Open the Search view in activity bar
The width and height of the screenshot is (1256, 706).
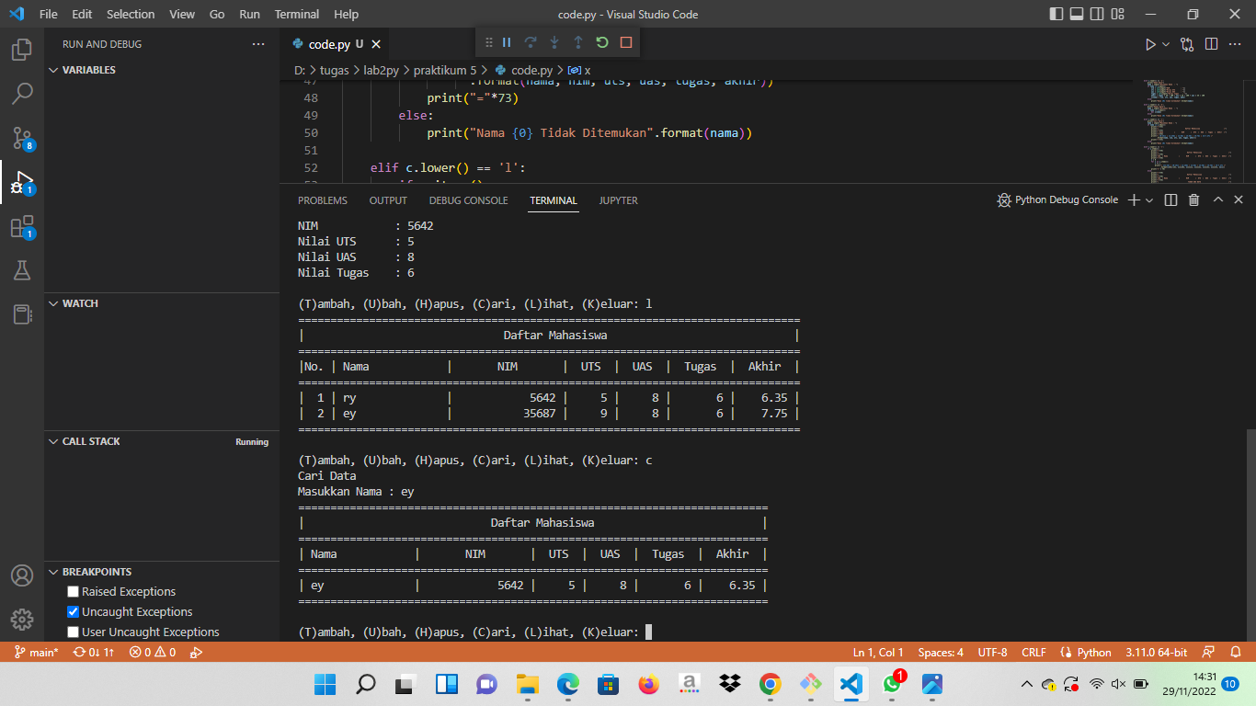click(x=22, y=93)
